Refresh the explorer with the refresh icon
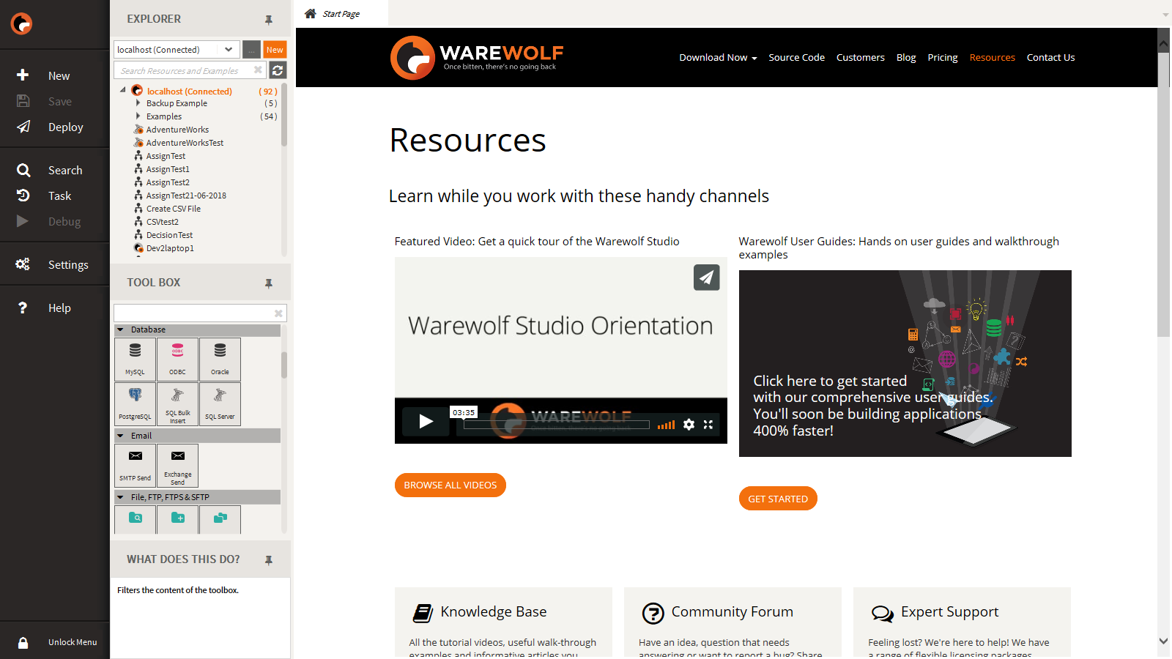 [x=278, y=70]
